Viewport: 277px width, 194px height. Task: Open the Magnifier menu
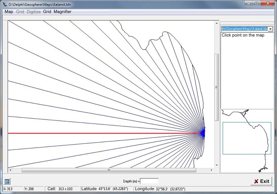click(x=62, y=12)
